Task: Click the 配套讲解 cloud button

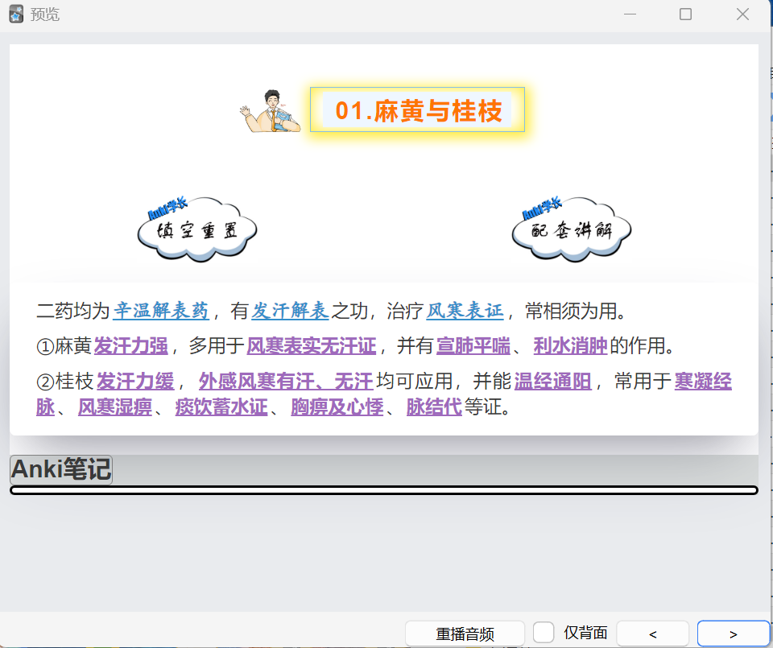Action: click(x=572, y=229)
